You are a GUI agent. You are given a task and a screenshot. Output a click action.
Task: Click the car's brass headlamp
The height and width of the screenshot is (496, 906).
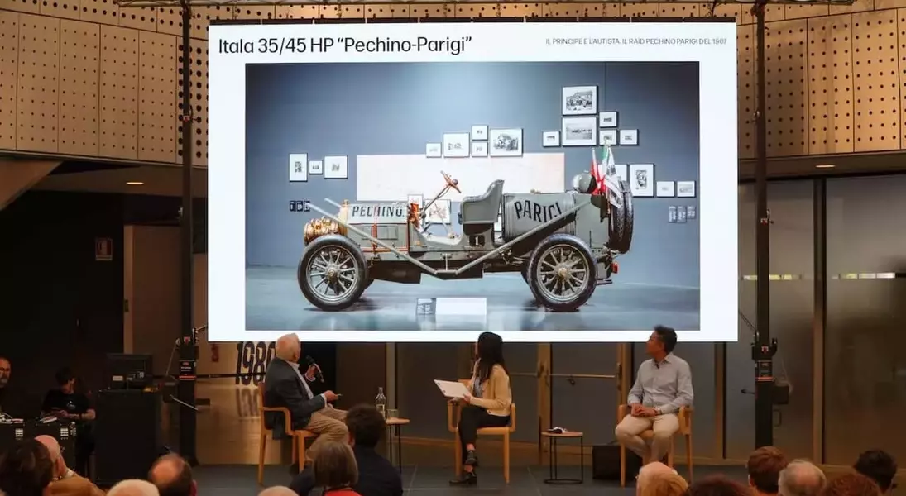point(320,227)
